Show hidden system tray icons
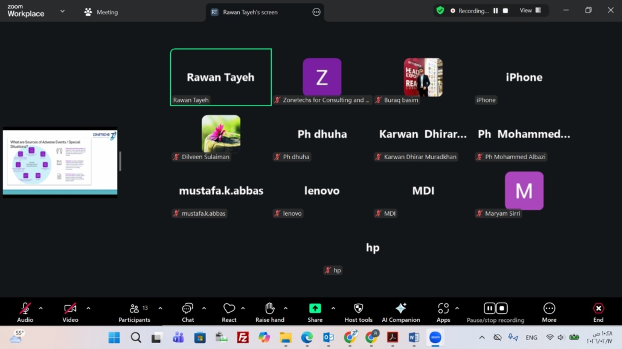Screen dimensions: 622x349 tap(481, 338)
